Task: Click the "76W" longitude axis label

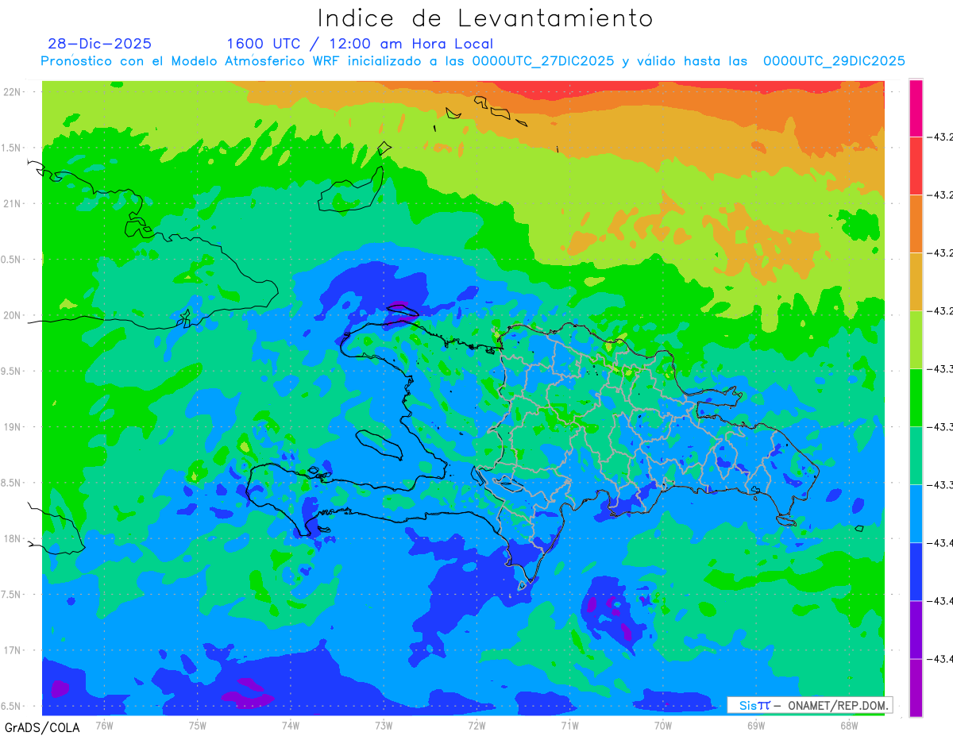Action: click(104, 725)
